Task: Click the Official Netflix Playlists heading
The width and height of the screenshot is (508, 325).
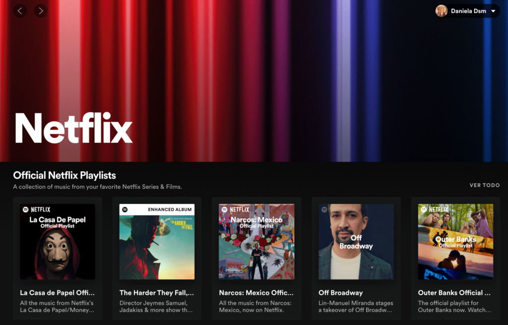Action: click(x=64, y=175)
